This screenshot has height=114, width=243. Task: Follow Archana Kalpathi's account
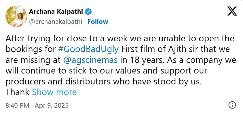click(98, 22)
